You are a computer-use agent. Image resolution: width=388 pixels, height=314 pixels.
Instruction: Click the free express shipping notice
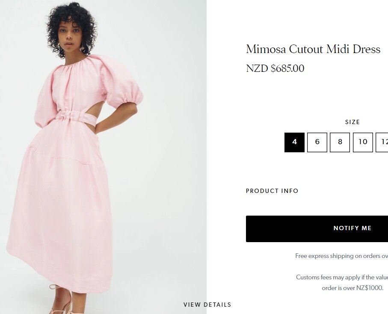pyautogui.click(x=341, y=256)
